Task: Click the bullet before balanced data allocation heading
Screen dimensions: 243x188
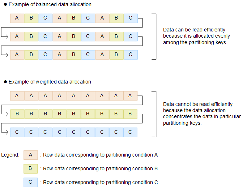Action: tap(5, 5)
